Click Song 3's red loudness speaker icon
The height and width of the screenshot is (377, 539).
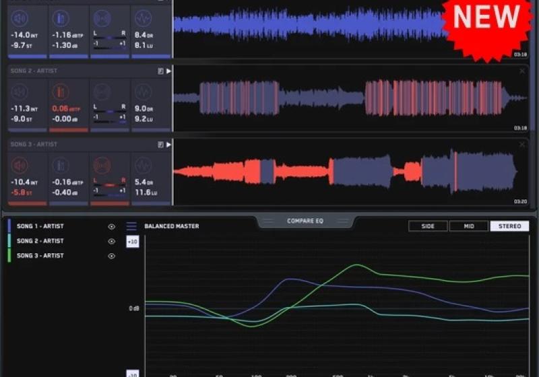[x=20, y=166]
